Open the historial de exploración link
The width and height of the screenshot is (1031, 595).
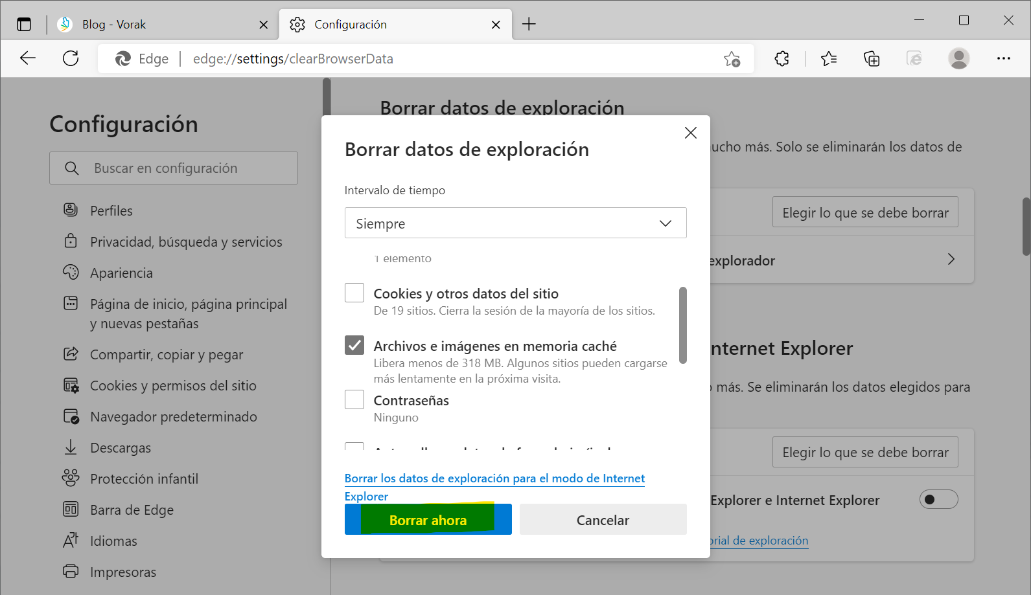pos(759,541)
